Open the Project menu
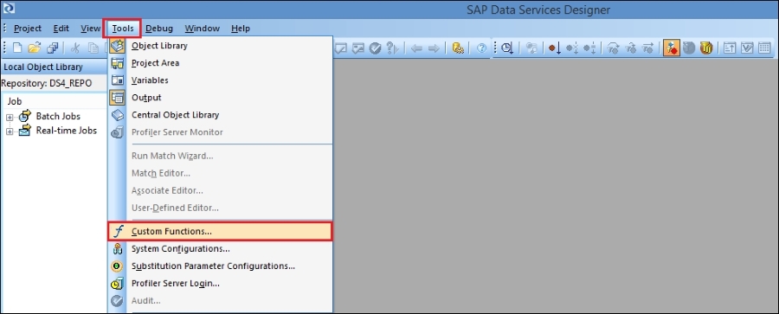Image resolution: width=779 pixels, height=314 pixels. pyautogui.click(x=28, y=29)
